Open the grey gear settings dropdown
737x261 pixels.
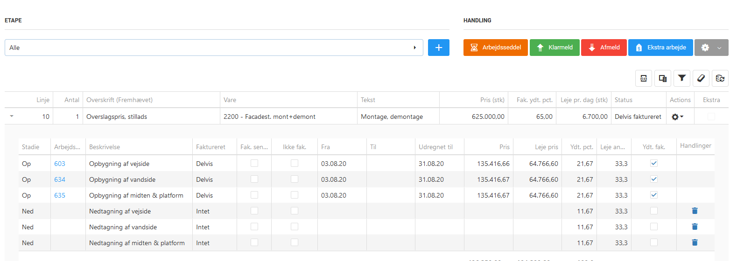pos(711,48)
